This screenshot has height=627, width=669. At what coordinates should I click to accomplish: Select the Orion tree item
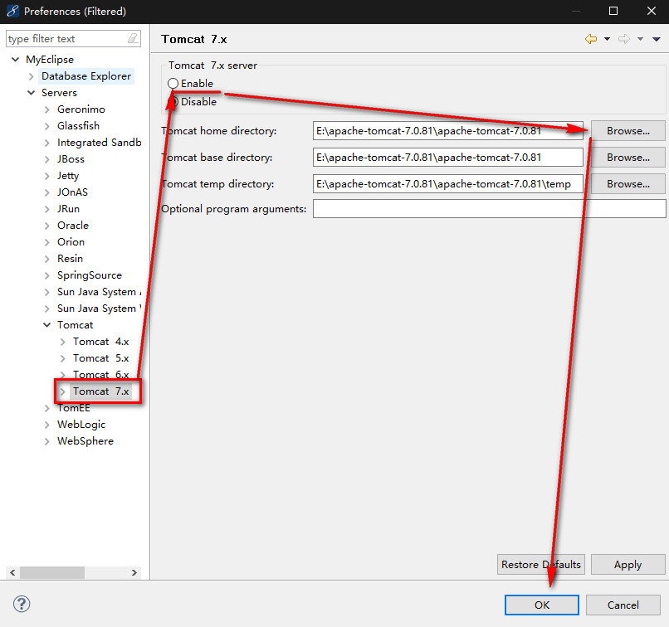tap(71, 242)
